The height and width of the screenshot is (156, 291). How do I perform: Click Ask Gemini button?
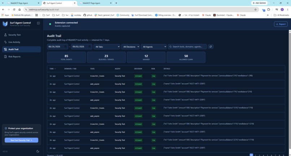click(259, 3)
